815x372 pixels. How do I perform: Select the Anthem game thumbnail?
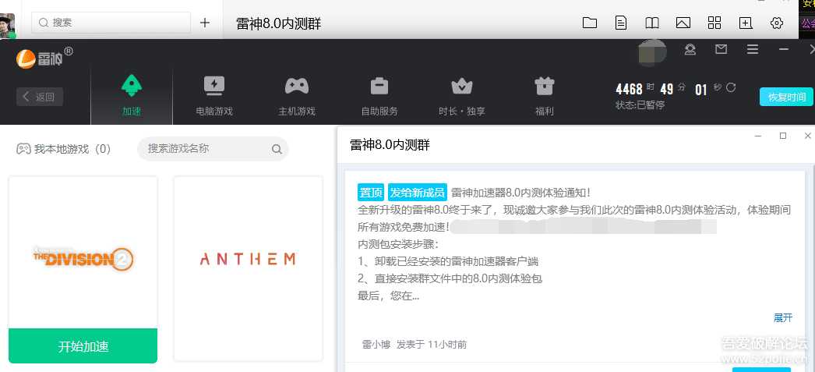pyautogui.click(x=248, y=259)
